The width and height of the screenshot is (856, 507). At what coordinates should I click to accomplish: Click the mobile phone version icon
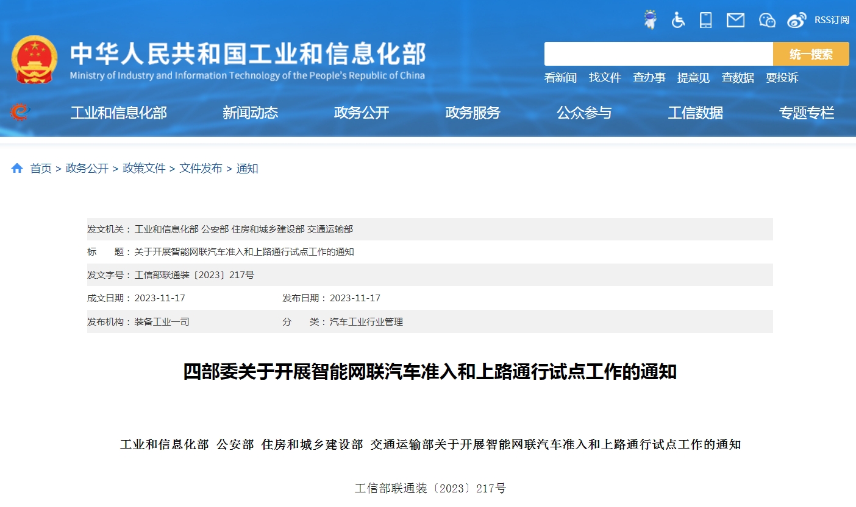point(706,20)
